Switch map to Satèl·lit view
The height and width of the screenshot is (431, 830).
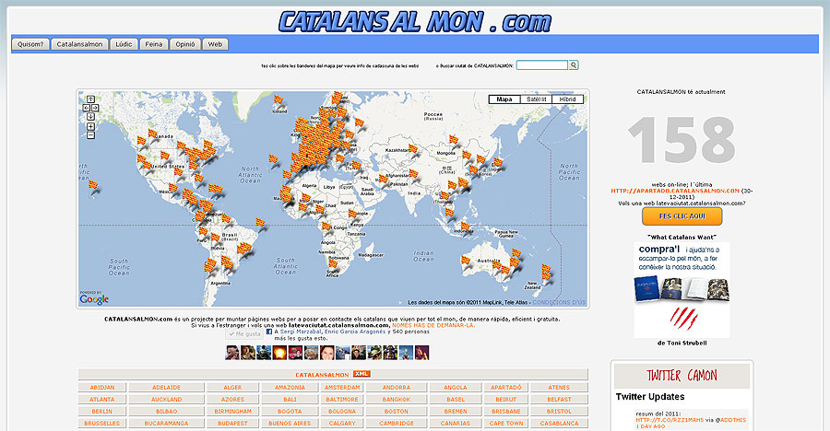535,99
